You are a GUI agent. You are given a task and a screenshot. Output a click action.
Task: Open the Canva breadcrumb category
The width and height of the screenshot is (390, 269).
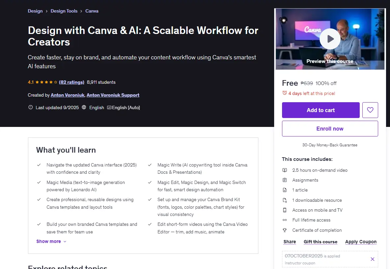click(92, 11)
